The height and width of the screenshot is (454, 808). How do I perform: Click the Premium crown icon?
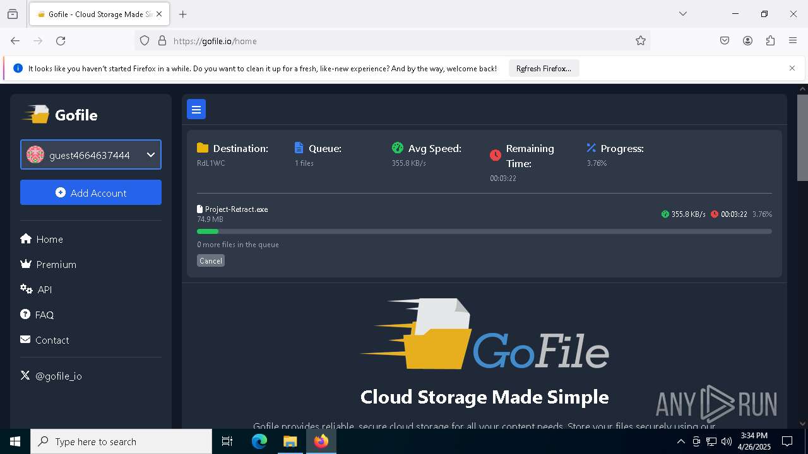26,264
